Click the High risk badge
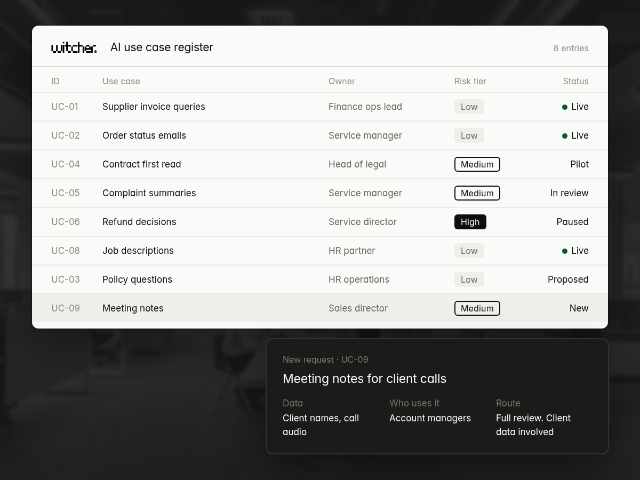Image resolution: width=640 pixels, height=480 pixels. pyautogui.click(x=470, y=222)
